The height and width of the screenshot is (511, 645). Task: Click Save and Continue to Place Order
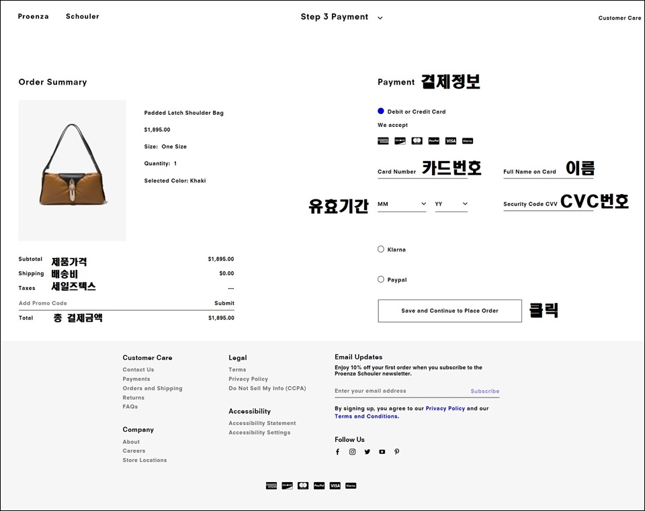450,311
